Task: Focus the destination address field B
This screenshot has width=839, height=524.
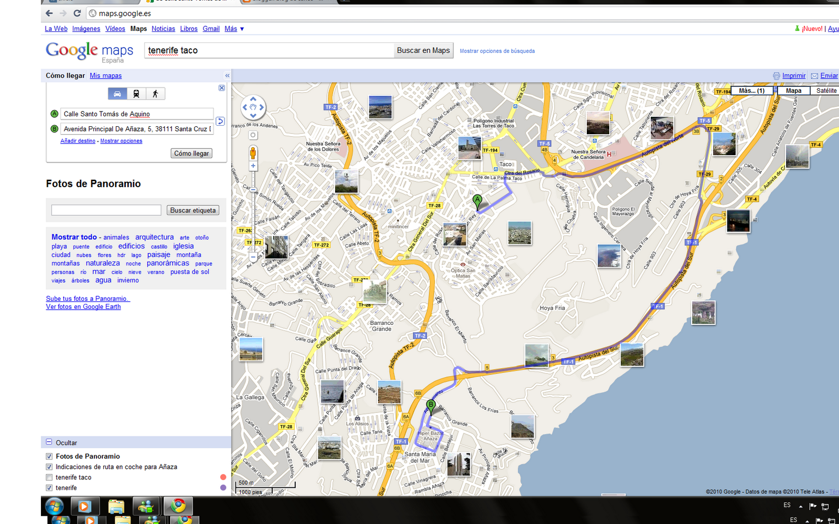Action: point(137,128)
